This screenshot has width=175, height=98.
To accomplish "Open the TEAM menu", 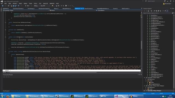I will coord(30,4).
